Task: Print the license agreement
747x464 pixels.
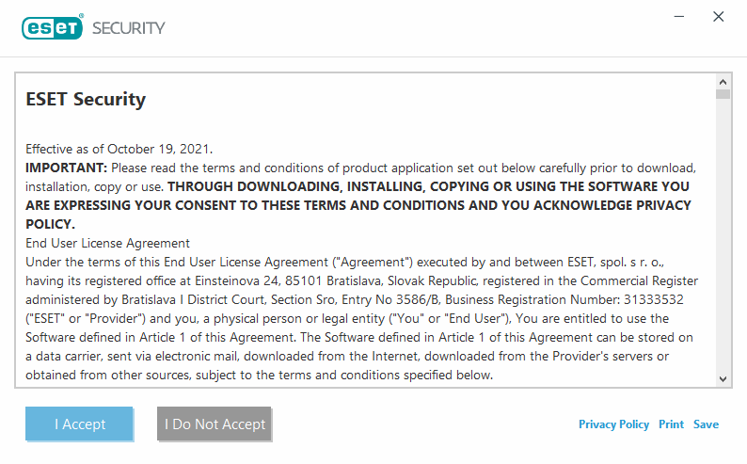Action: tap(671, 424)
